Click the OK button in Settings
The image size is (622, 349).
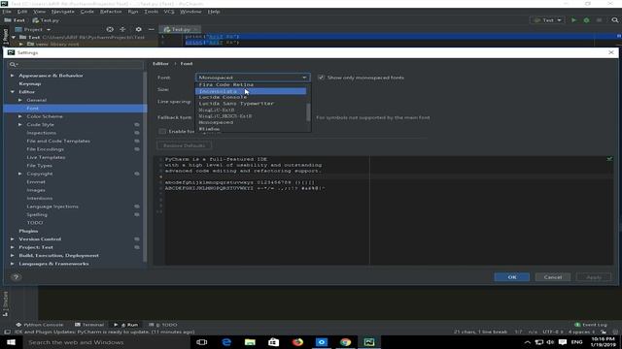[x=512, y=277]
